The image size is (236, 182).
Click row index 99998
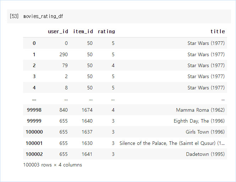tap(34, 110)
